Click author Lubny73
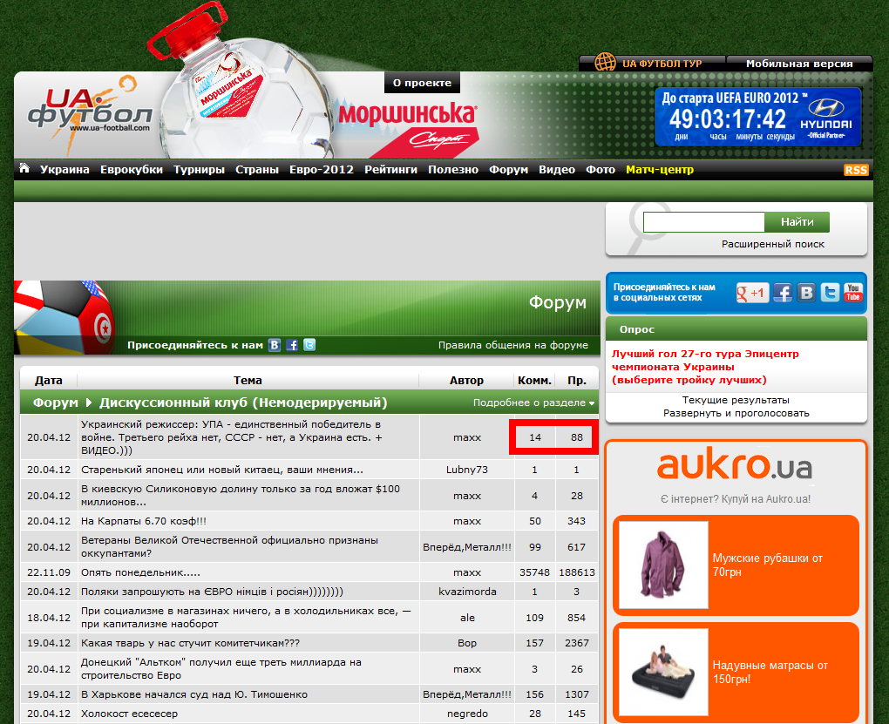This screenshot has width=889, height=724. [x=466, y=470]
